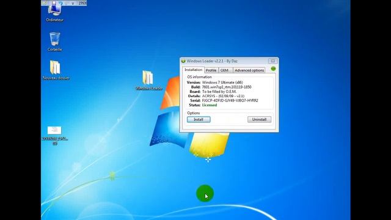Image resolution: width=391 pixels, height=220 pixels.
Task: Select the Nouveau dossier folder icon
Action: click(x=56, y=70)
